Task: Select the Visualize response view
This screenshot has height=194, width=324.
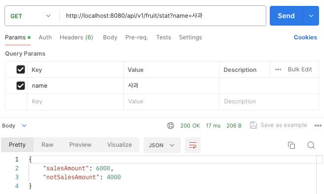Action: (x=119, y=145)
